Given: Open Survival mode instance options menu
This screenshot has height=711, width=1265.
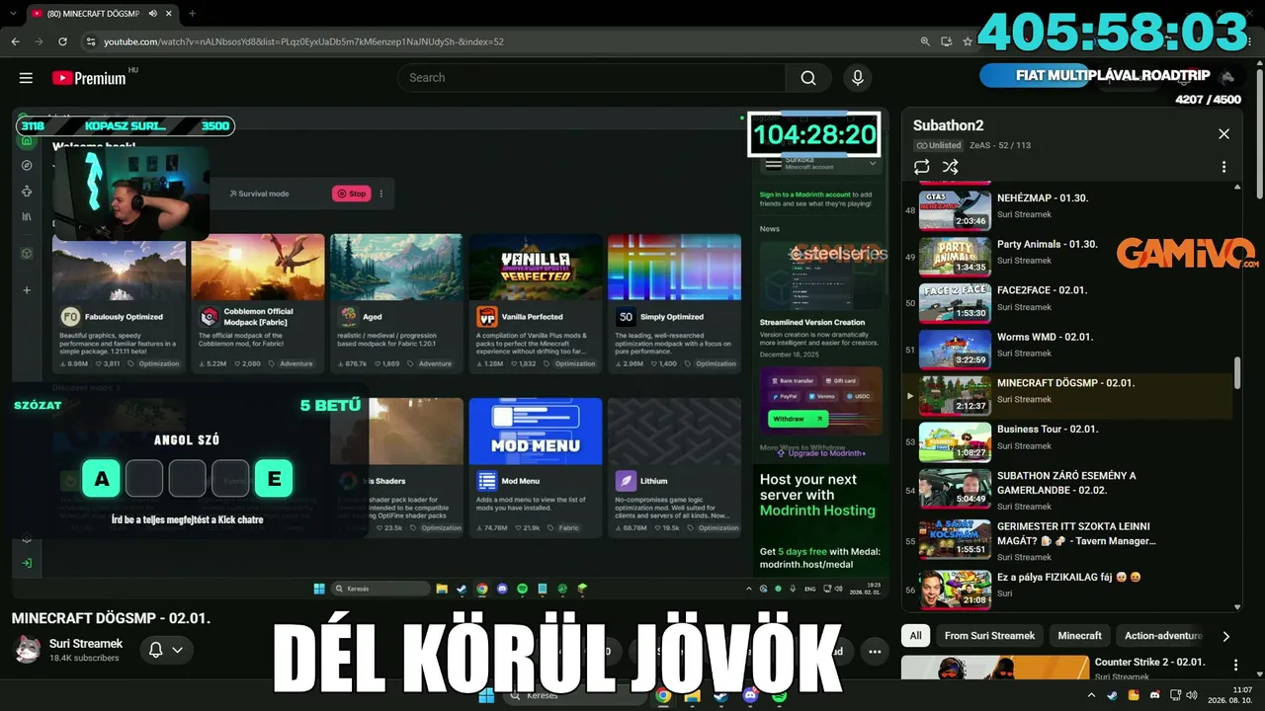Looking at the screenshot, I should [381, 194].
